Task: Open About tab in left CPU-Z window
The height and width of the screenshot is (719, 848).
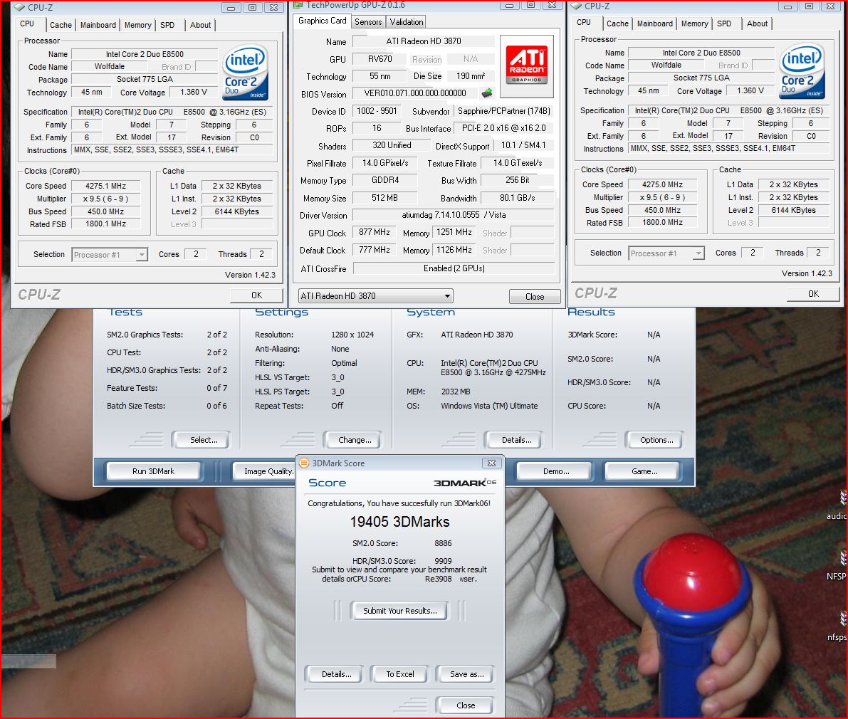Action: pos(201,25)
